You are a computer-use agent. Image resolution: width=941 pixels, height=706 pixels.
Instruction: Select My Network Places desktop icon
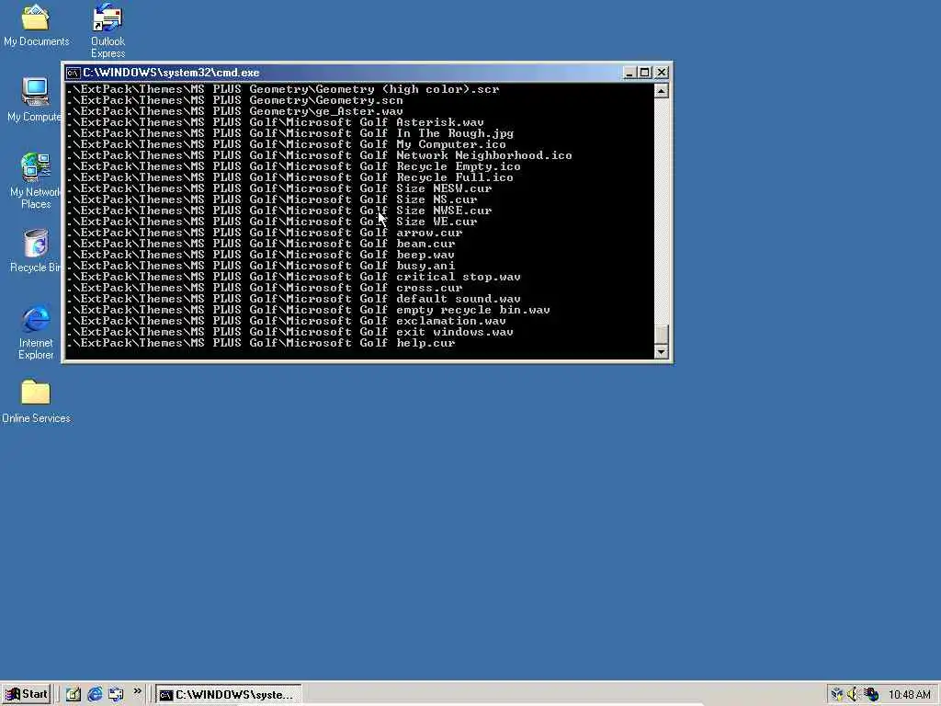click(x=35, y=180)
